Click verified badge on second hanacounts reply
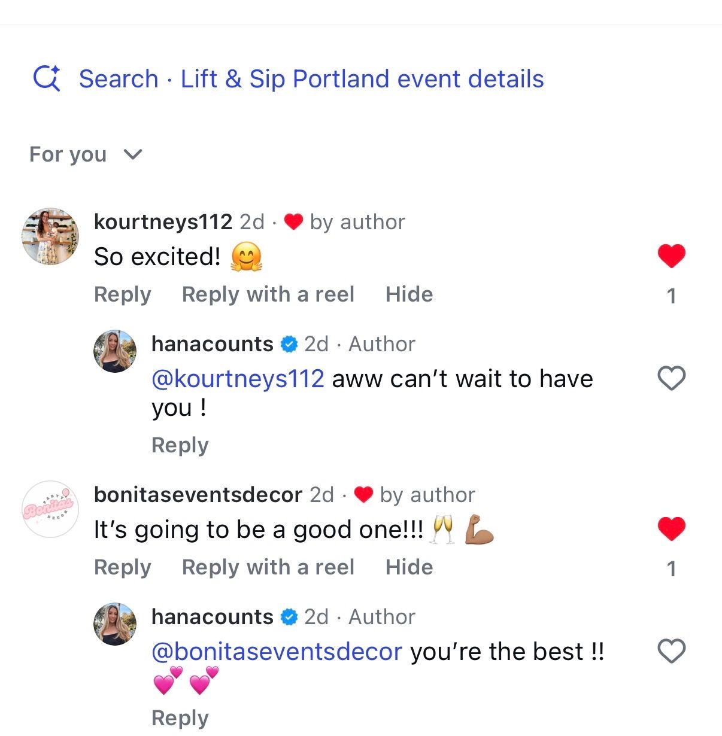The width and height of the screenshot is (722, 736). click(289, 617)
